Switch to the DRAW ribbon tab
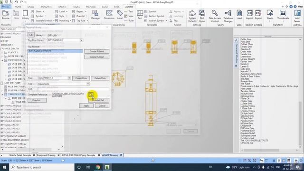This screenshot has width=304, height=171. 30,7
